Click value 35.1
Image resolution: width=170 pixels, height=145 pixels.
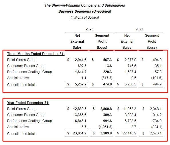click(x=158, y=66)
